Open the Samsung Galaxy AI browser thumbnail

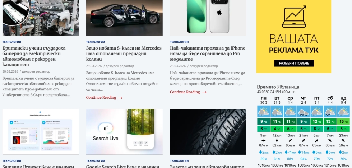[x=41, y=132]
